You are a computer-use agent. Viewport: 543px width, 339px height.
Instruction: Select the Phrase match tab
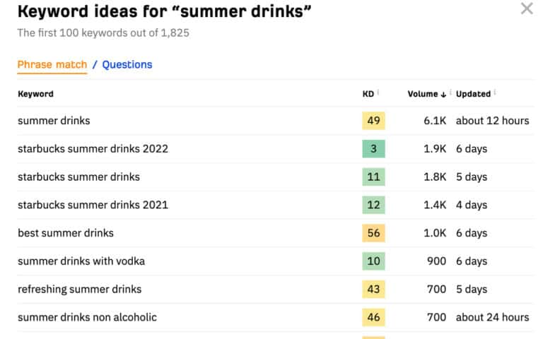(x=52, y=65)
